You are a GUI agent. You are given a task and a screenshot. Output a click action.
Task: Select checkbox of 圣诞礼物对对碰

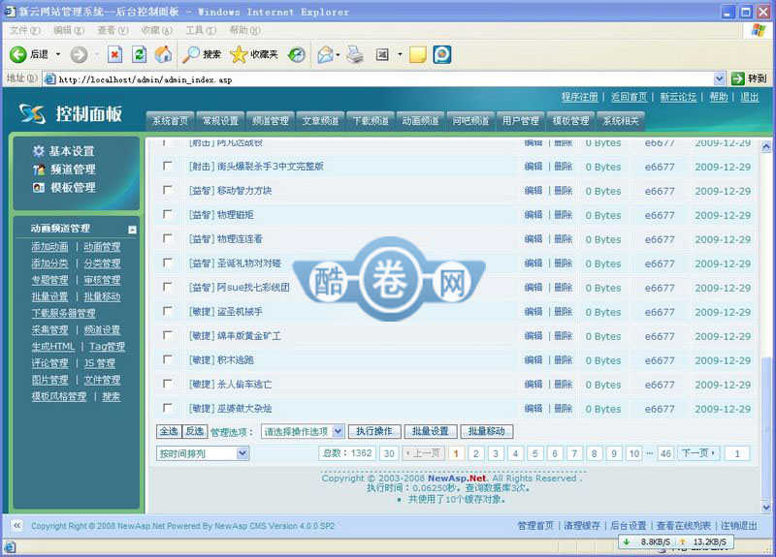(x=168, y=263)
